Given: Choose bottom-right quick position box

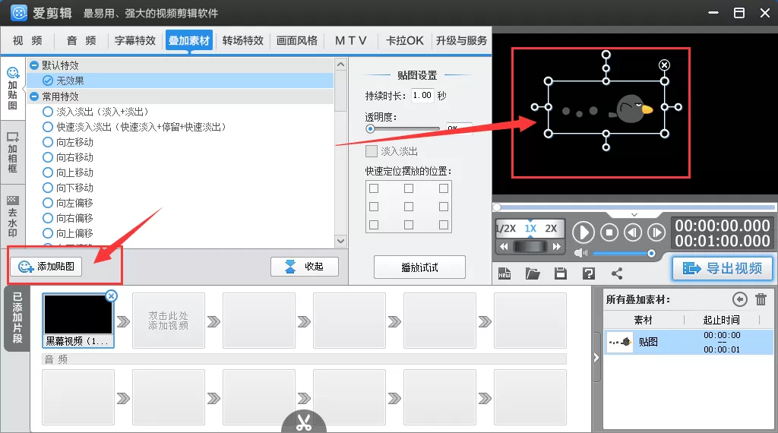Looking at the screenshot, I should (444, 225).
